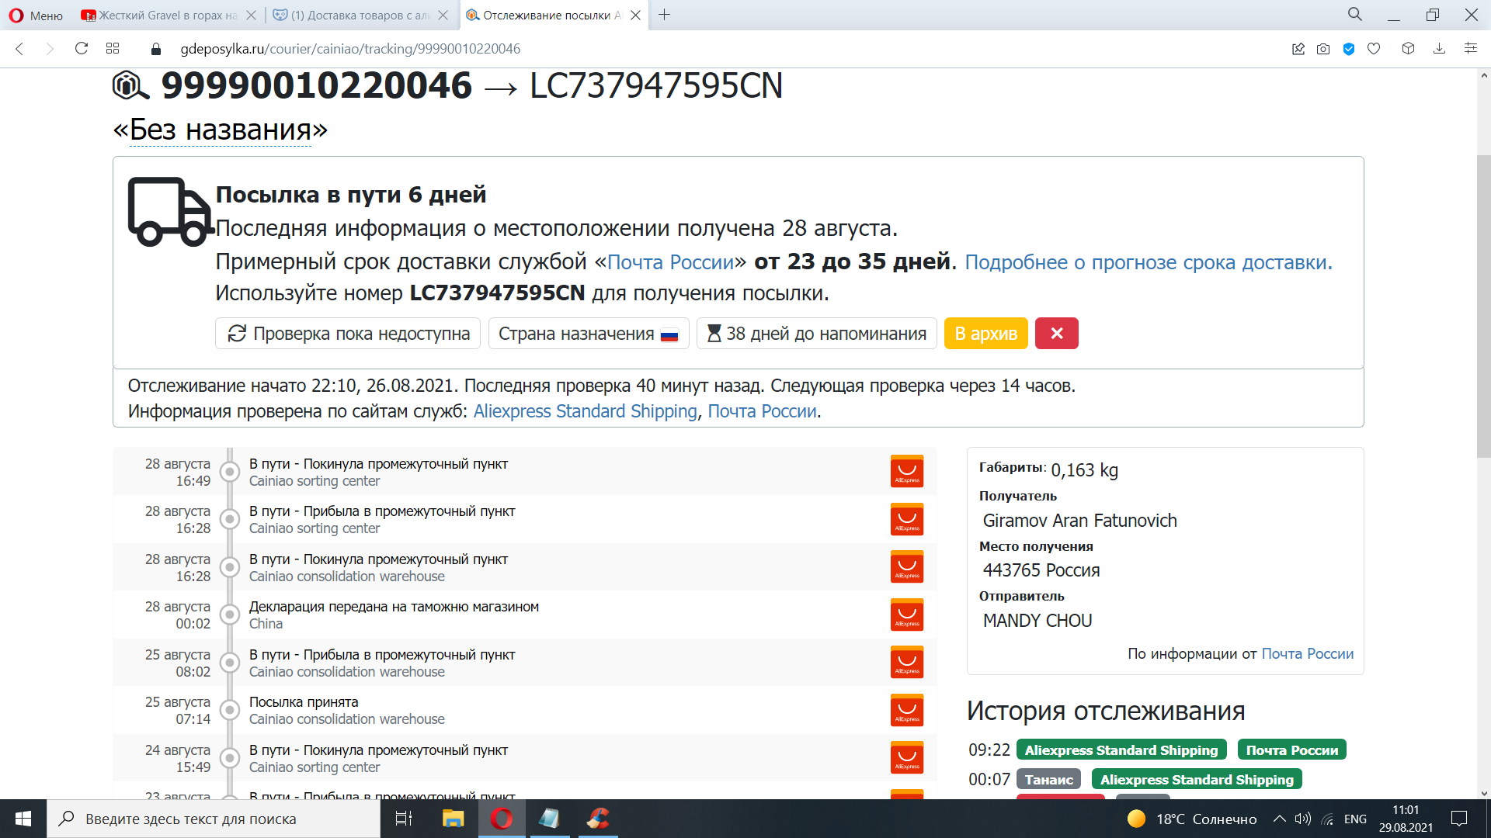Click the sender name MANDY CHOU
The height and width of the screenshot is (838, 1491).
pyautogui.click(x=1037, y=621)
